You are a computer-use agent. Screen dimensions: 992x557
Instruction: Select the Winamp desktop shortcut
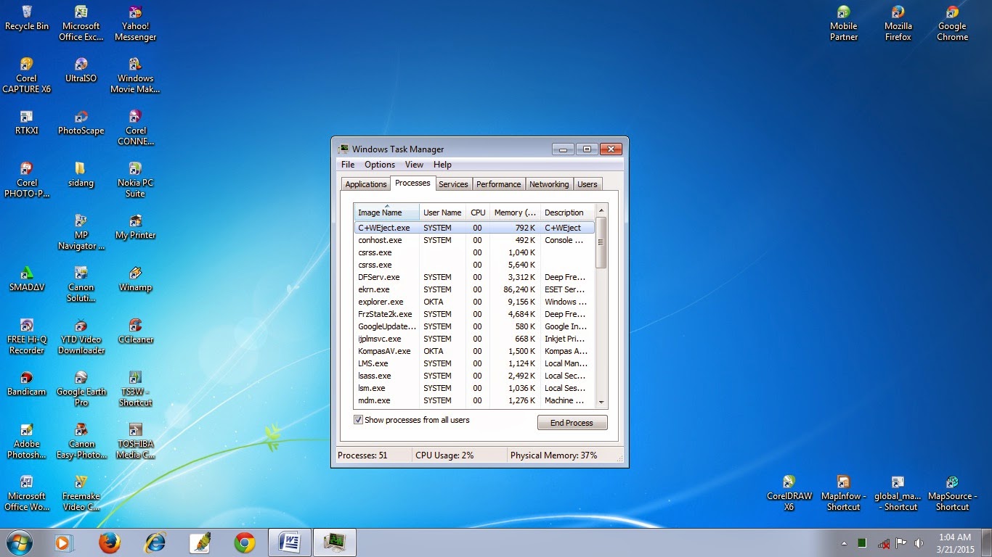[135, 274]
